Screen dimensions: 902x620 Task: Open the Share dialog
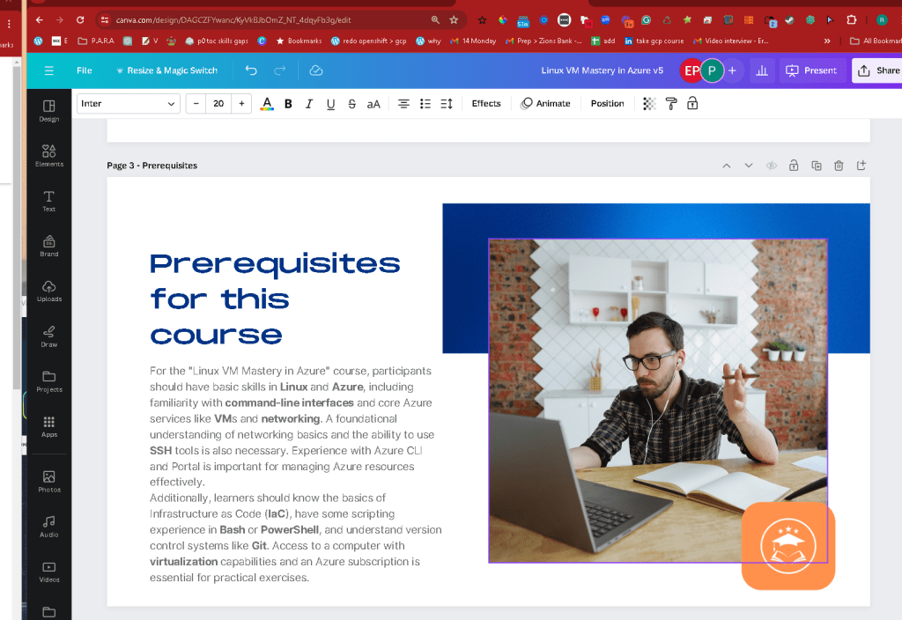[878, 70]
